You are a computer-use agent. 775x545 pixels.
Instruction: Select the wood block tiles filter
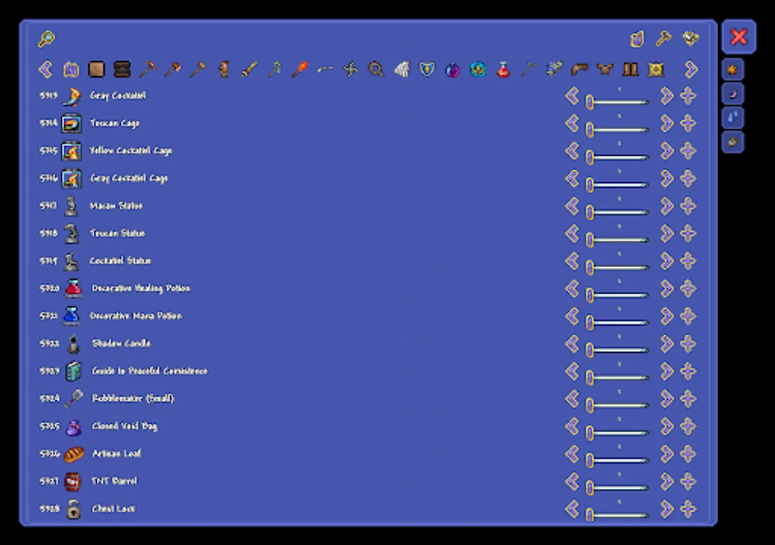click(x=96, y=69)
